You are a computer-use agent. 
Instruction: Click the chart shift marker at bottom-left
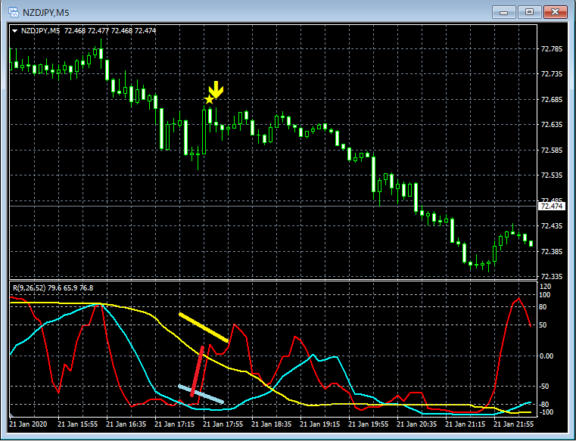(x=11, y=415)
